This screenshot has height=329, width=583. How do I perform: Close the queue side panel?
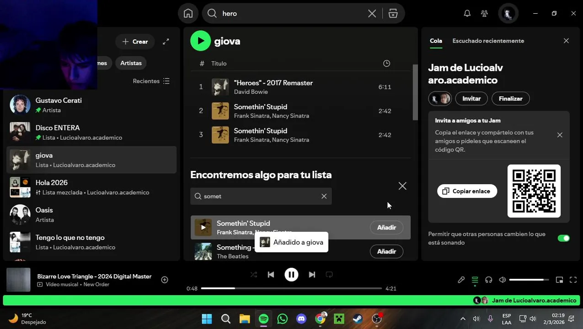coord(566,41)
